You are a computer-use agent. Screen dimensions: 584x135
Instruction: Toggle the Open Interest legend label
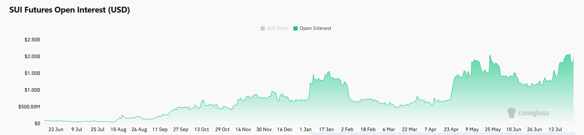(315, 28)
